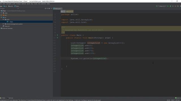Screen dimensions: 181x101
Task: Open Project panel settings with the gear icon
Action: [x=49, y=8]
